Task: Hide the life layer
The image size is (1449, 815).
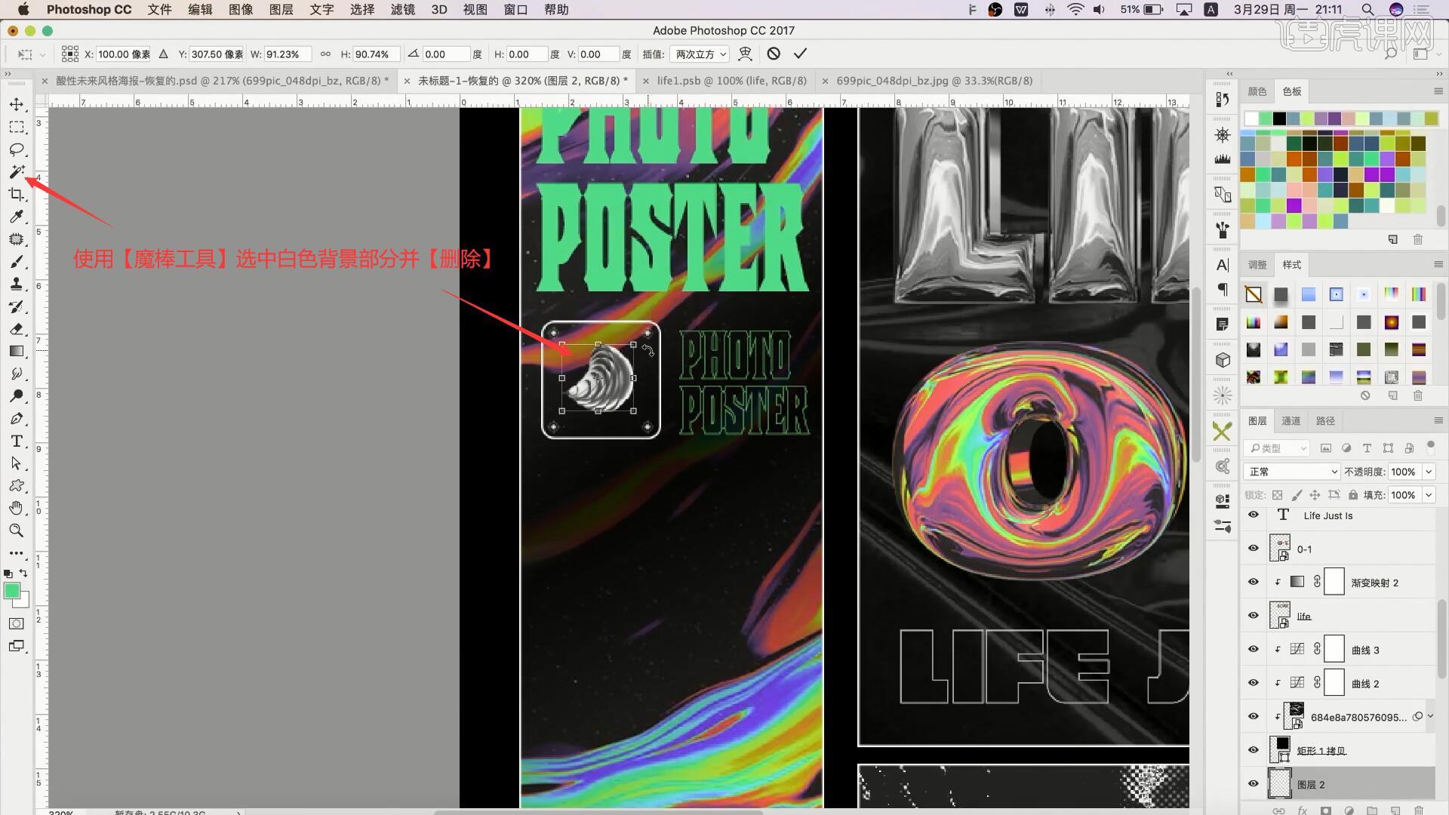Action: (1254, 615)
